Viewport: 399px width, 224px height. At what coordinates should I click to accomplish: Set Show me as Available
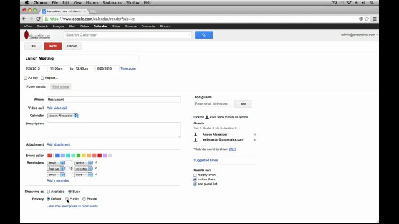pyautogui.click(x=49, y=192)
